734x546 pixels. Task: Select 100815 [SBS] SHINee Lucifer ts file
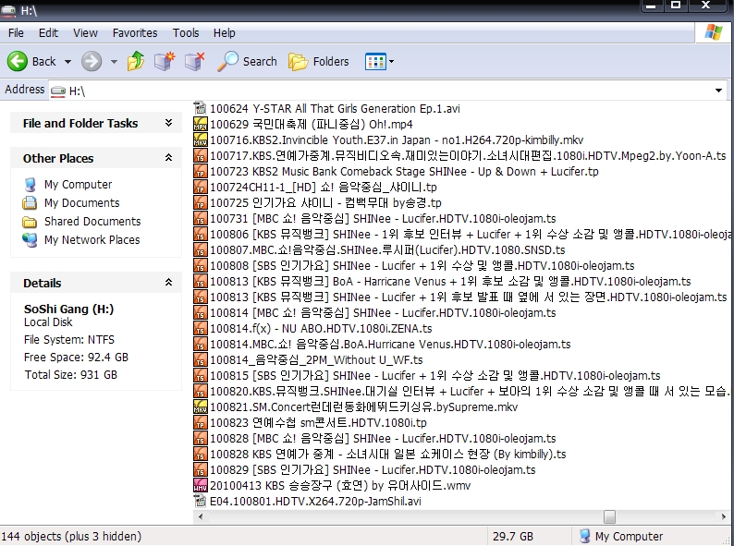pyautogui.click(x=434, y=376)
